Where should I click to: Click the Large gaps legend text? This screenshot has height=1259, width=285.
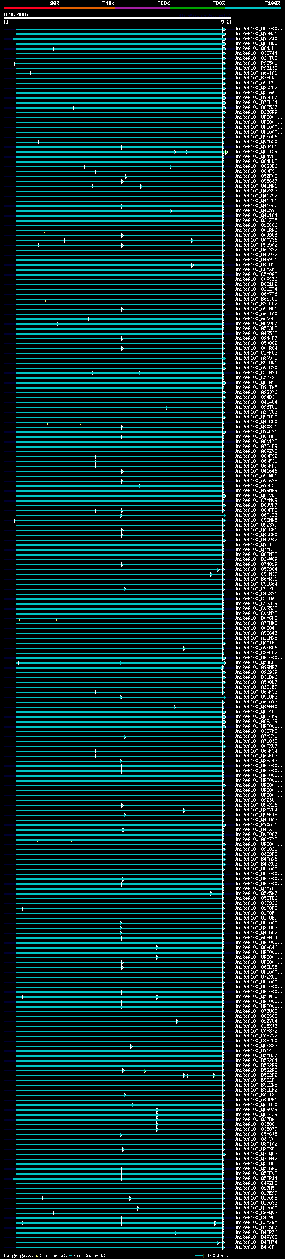(55, 1255)
